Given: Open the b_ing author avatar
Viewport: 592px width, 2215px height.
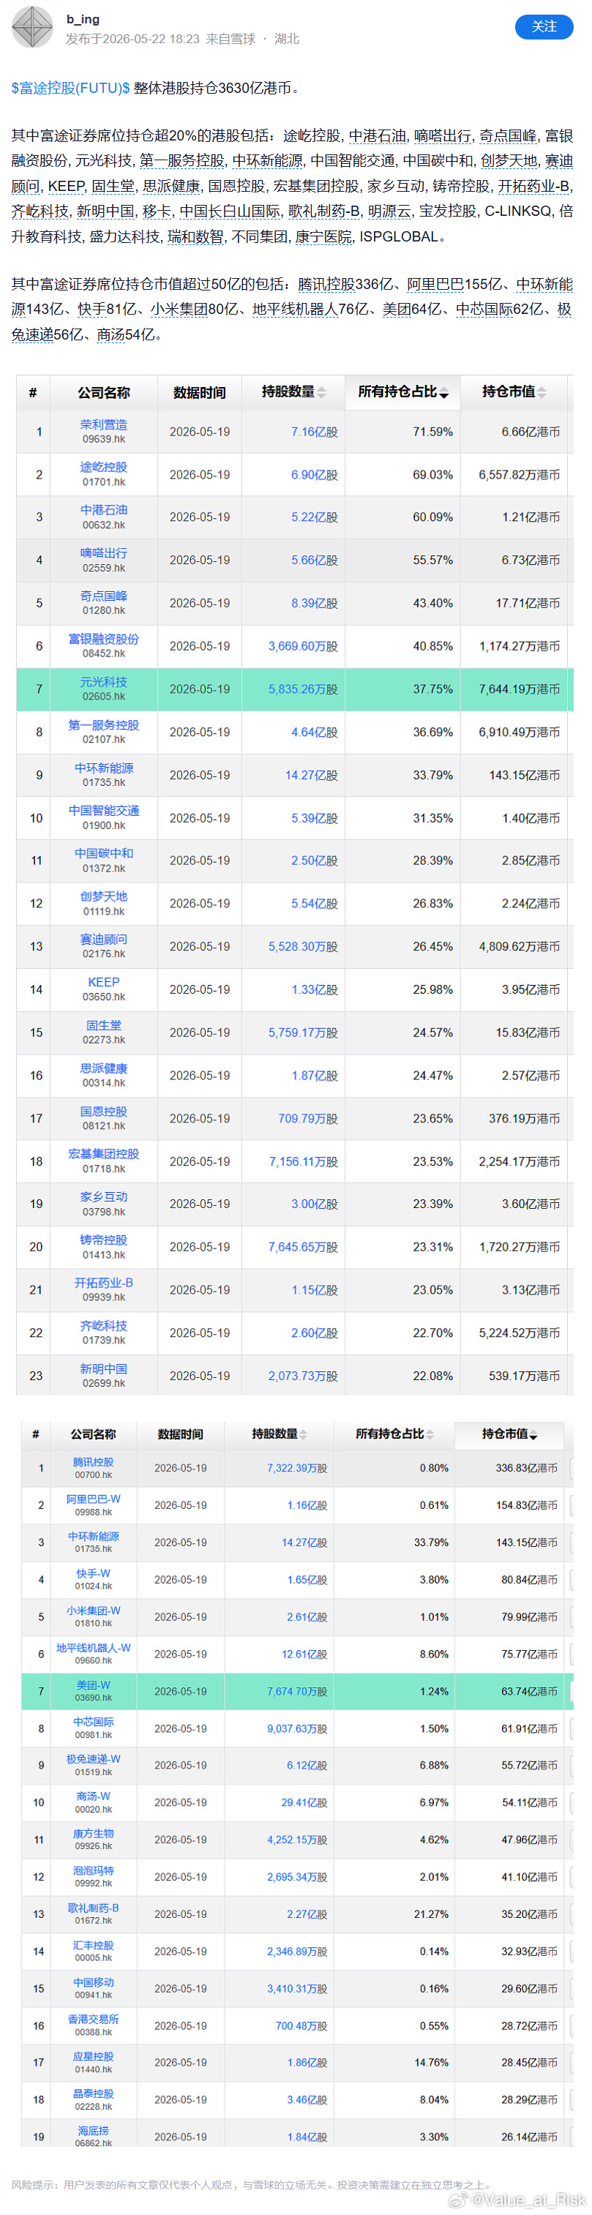Looking at the screenshot, I should click(x=32, y=26).
